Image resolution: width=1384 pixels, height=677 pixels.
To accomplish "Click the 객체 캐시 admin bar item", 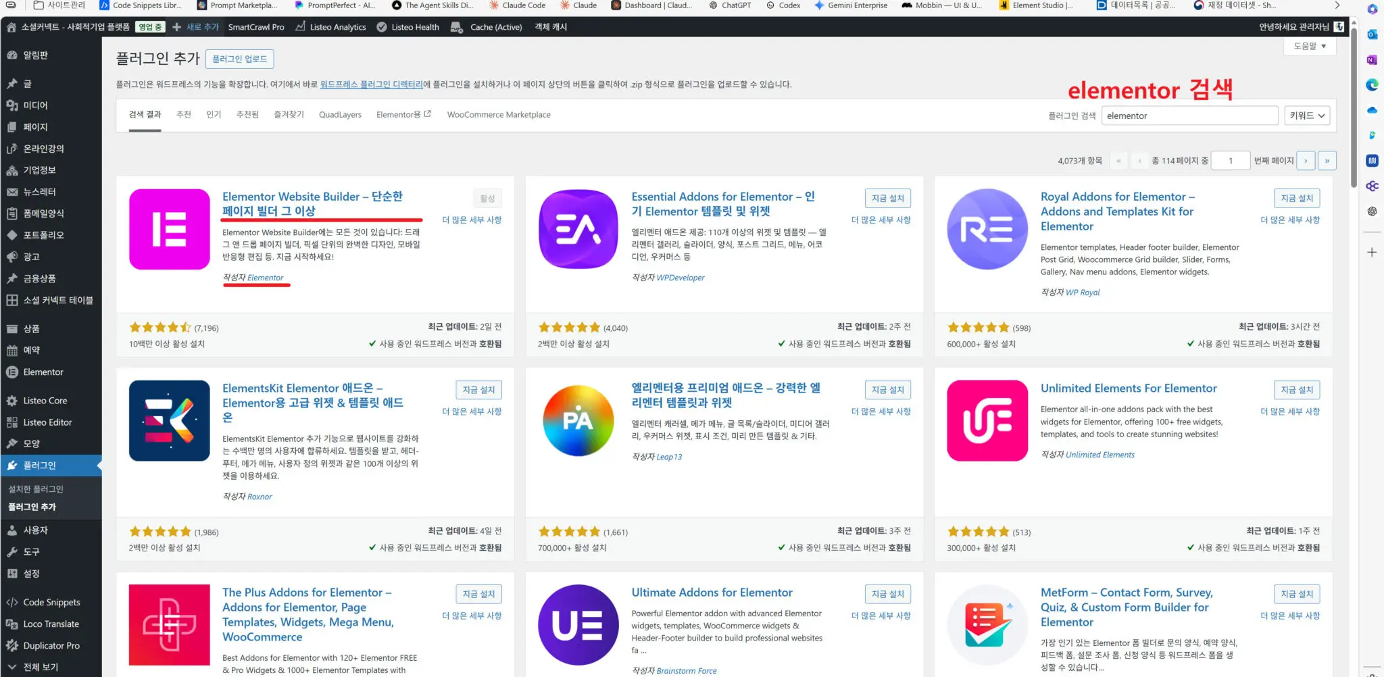I will (x=551, y=27).
